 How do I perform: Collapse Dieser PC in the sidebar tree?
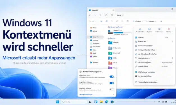pyautogui.click(x=89, y=37)
